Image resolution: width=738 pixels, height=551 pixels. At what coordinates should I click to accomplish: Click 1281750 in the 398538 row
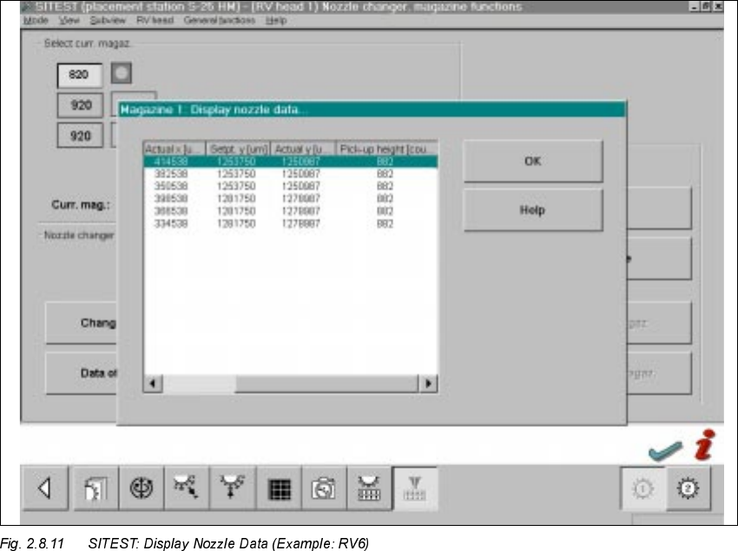pos(236,199)
